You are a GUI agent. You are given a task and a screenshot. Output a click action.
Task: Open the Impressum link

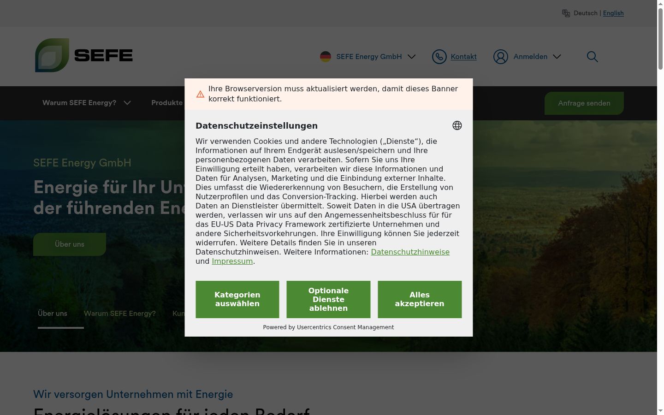[x=232, y=261]
